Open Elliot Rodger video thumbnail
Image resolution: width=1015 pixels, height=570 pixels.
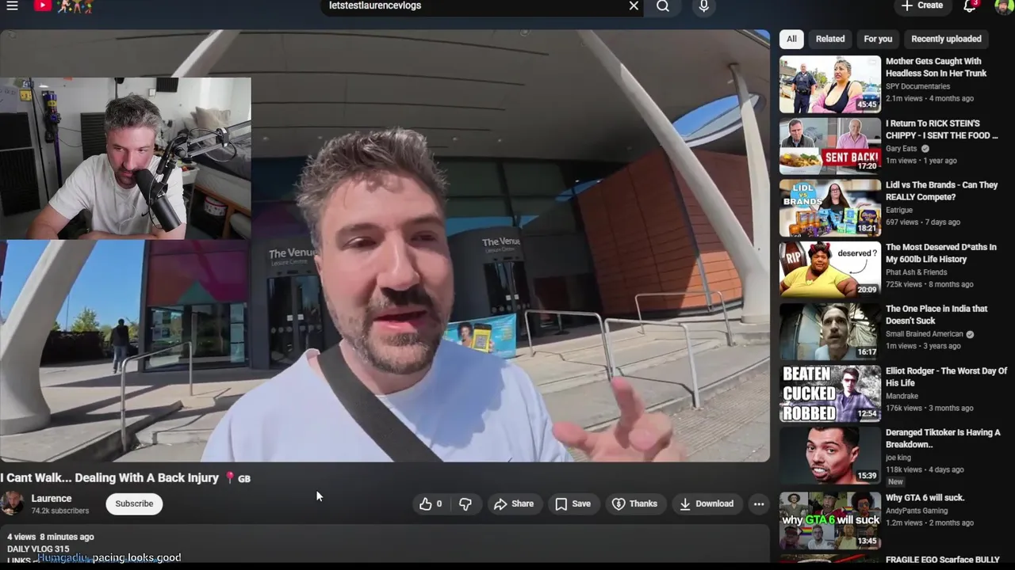pyautogui.click(x=829, y=393)
